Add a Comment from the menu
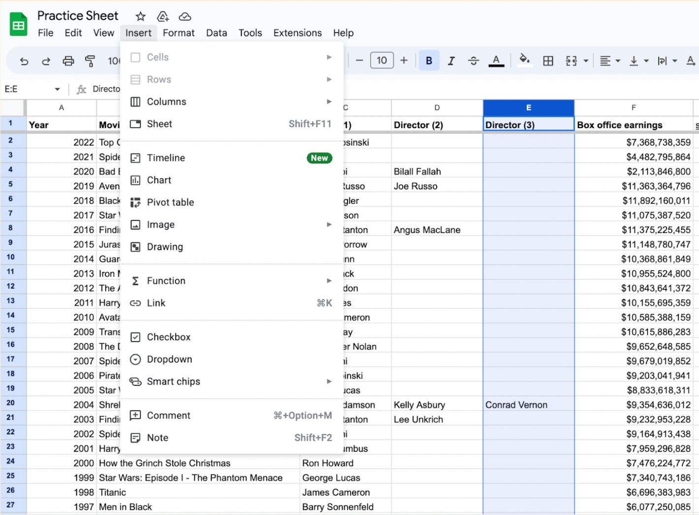Viewport: 699px width, 515px height. pyautogui.click(x=231, y=416)
